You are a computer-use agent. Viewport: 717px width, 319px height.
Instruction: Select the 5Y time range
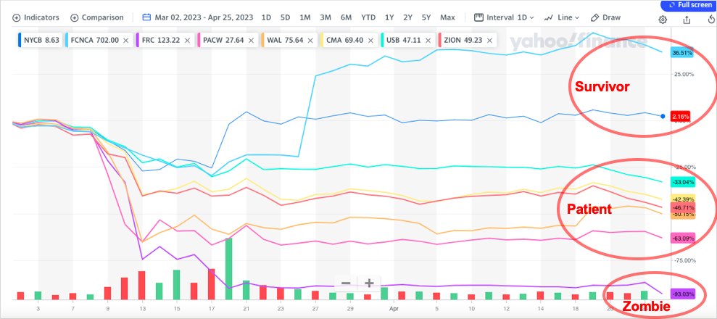(426, 18)
